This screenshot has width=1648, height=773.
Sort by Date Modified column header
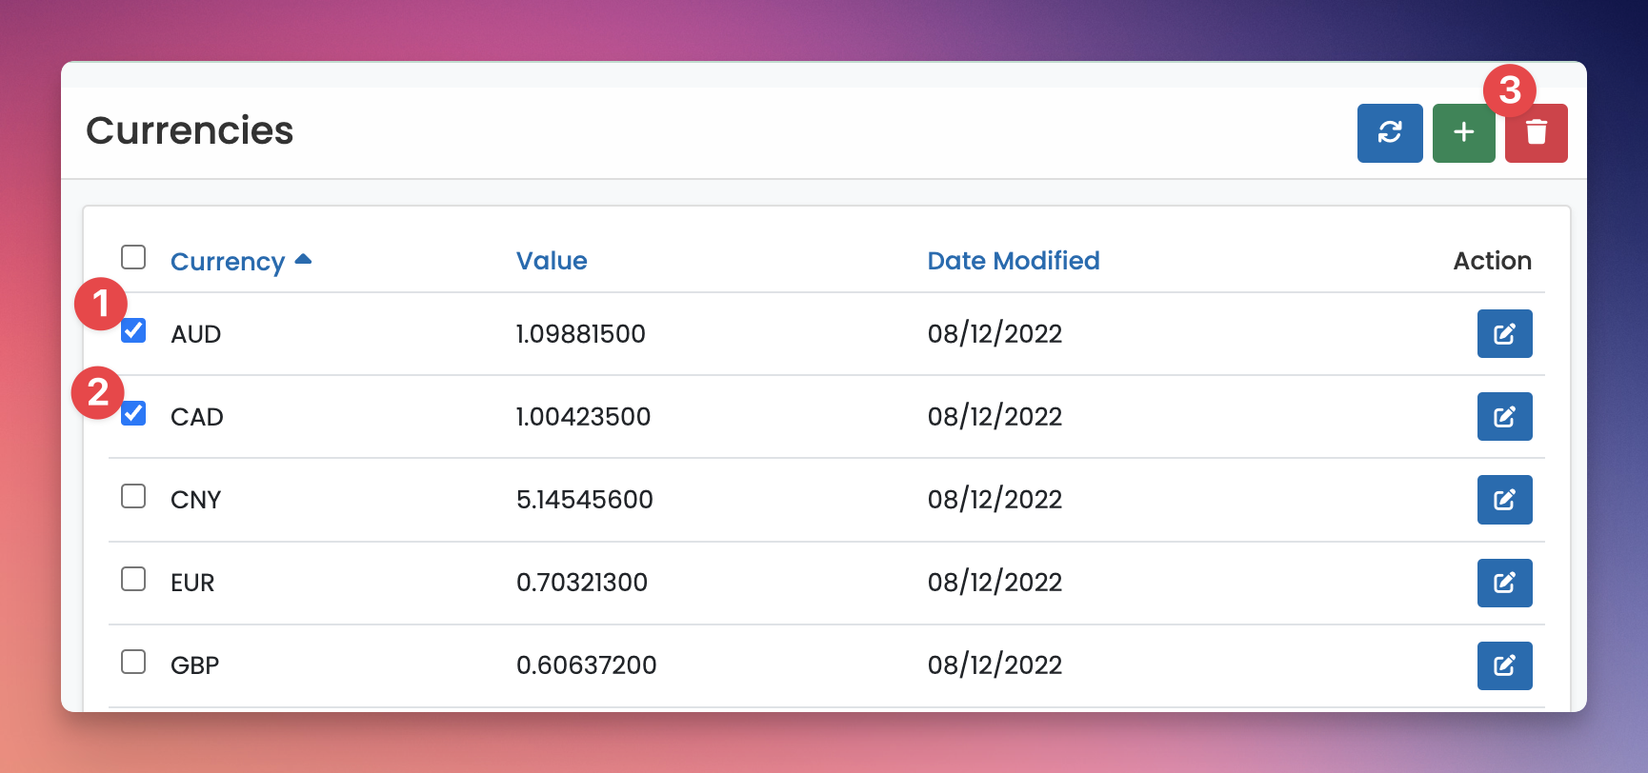tap(1013, 261)
